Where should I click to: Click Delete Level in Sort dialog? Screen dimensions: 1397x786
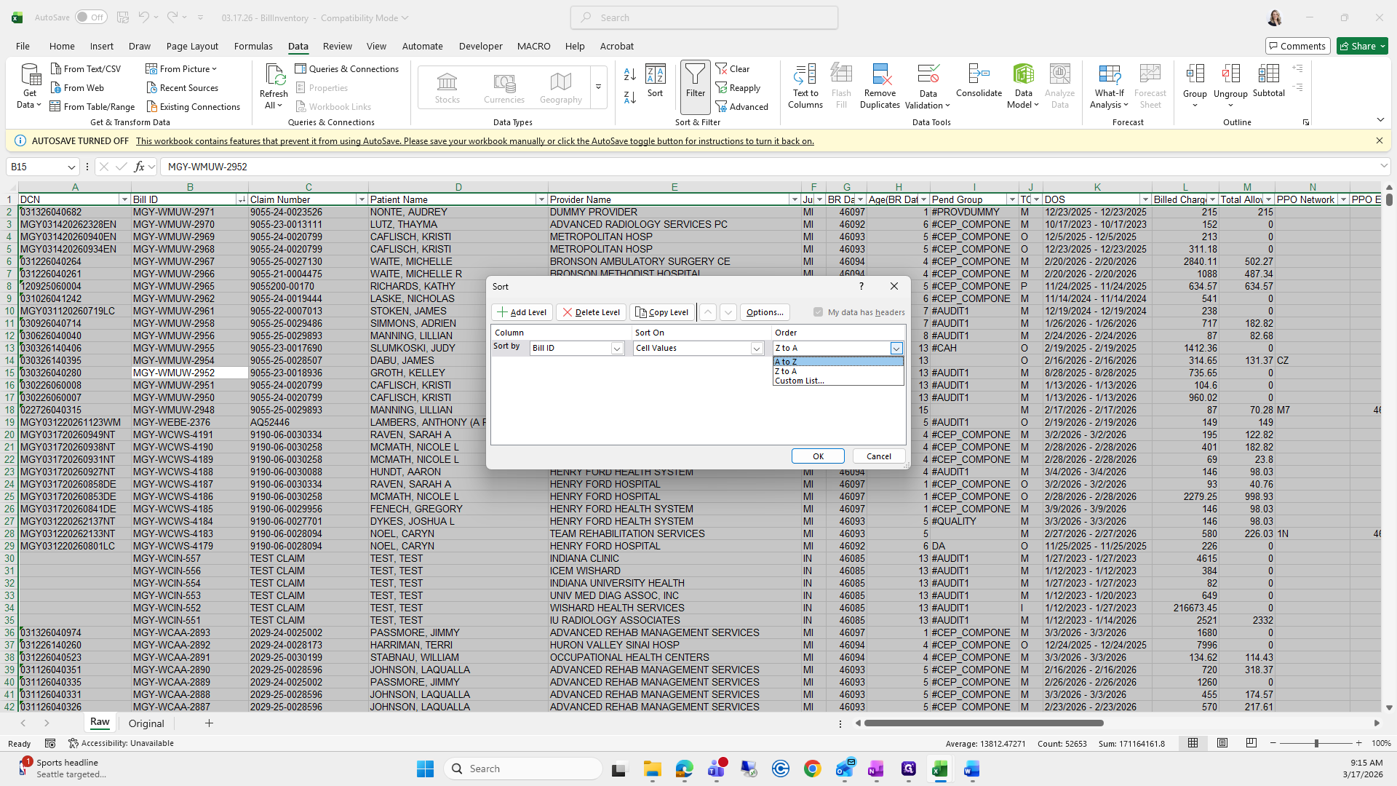(x=591, y=312)
